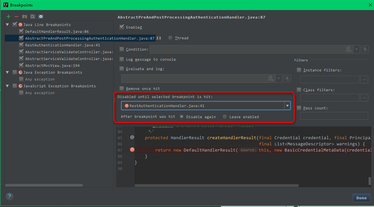This screenshot has width=374, height=207.
Task: Collapse the Java Line Breakpoints node
Action: (x=7, y=24)
